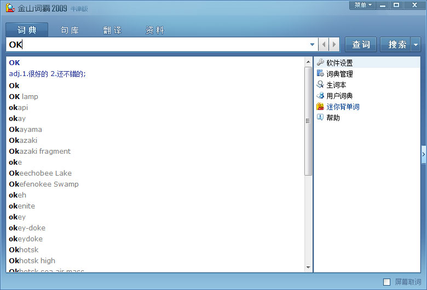Screen dimensions: 427x290
Task: Select the 'Okayama' entry
Action: pos(25,129)
